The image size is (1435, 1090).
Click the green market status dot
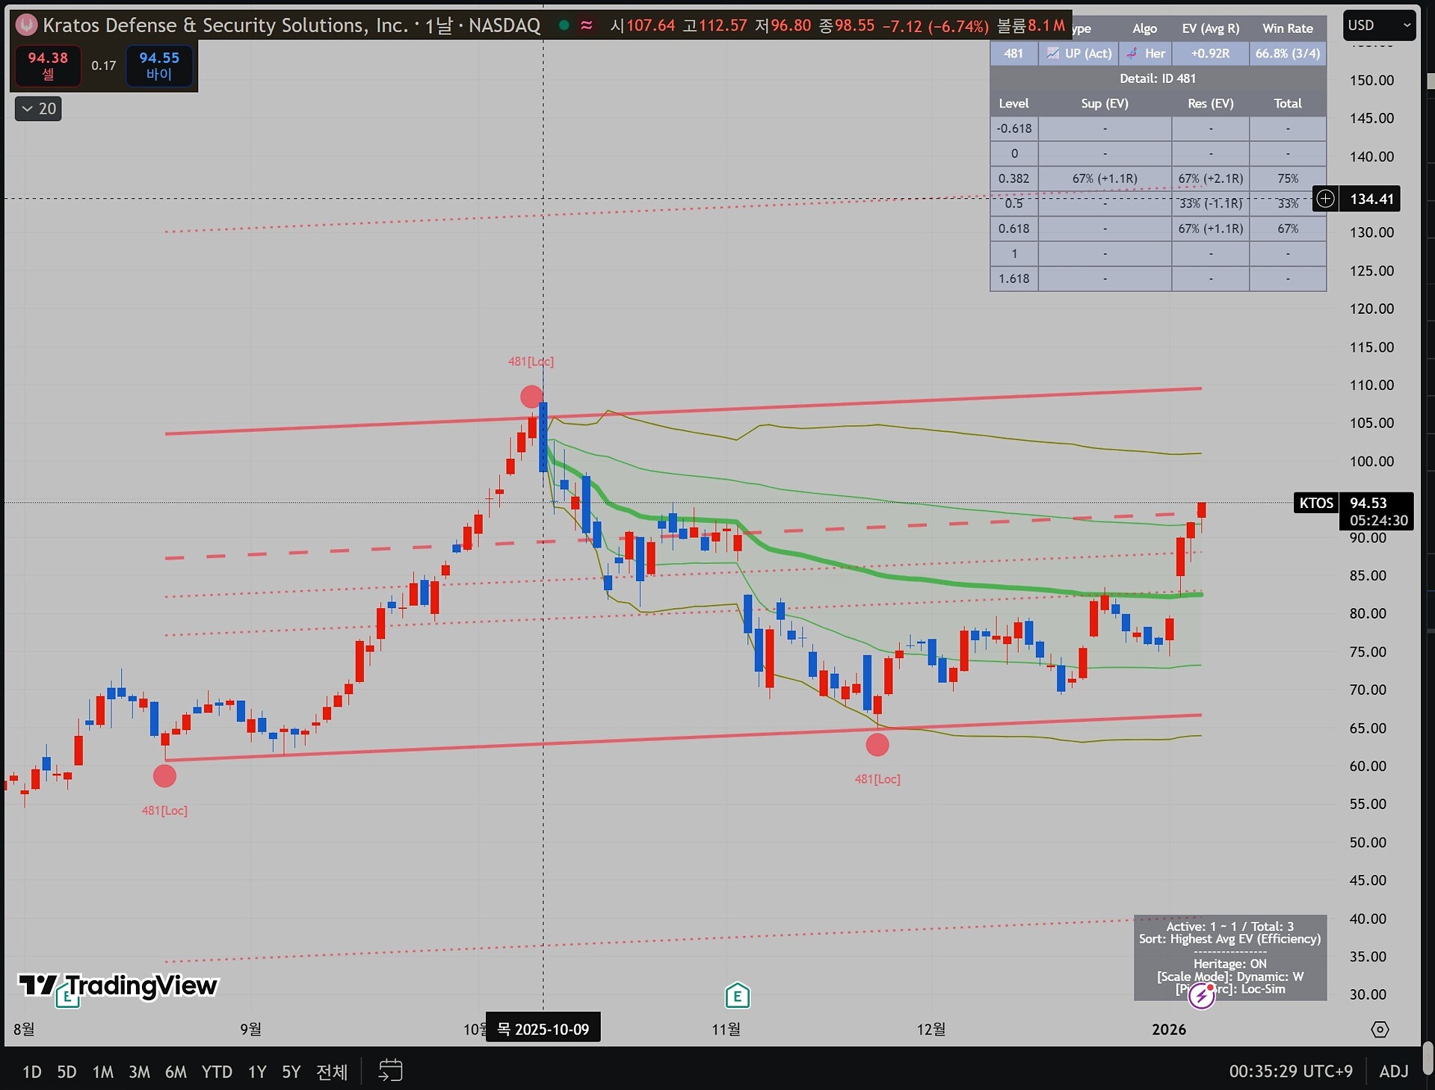coord(564,25)
